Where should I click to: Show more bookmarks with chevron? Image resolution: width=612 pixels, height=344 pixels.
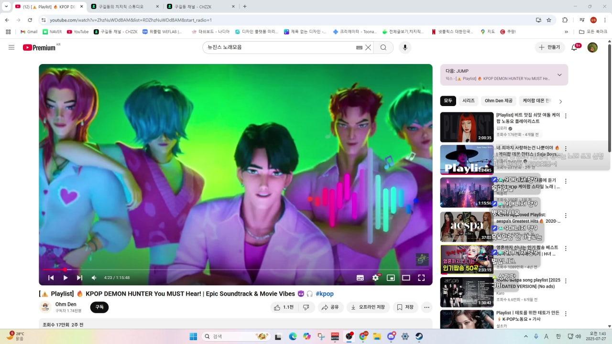pyautogui.click(x=567, y=32)
